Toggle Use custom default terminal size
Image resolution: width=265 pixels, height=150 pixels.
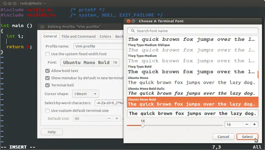[47, 111]
